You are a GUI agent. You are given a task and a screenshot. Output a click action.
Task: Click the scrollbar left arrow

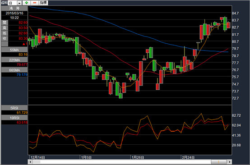pos(30,162)
